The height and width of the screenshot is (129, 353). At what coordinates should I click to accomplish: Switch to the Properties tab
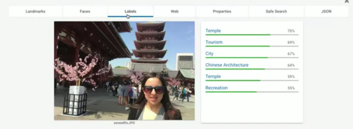[222, 11]
